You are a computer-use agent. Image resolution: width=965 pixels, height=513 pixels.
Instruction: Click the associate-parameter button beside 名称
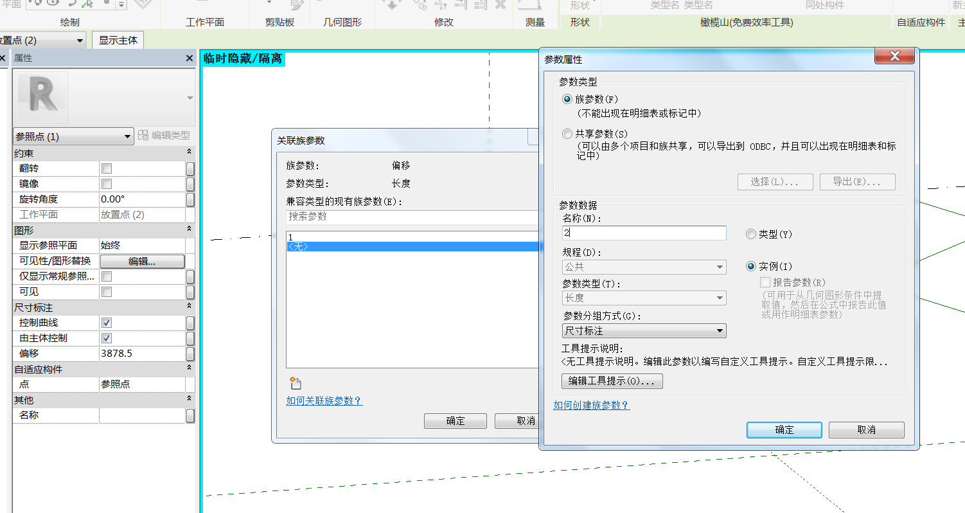pyautogui.click(x=190, y=415)
